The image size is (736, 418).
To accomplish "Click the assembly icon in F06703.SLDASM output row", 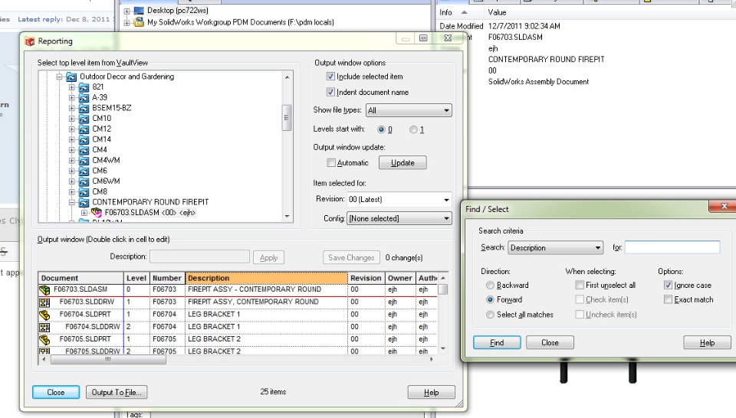I will tap(44, 290).
